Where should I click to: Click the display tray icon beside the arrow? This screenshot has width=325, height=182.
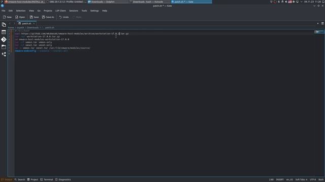[298, 2]
